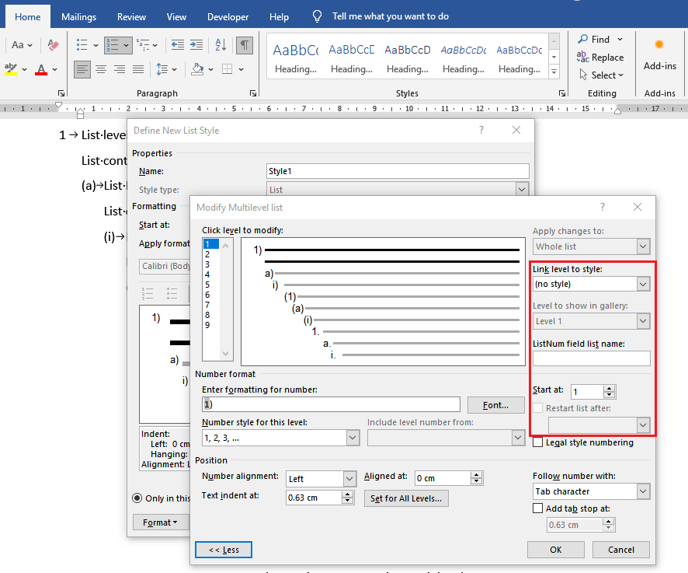Image resolution: width=688 pixels, height=573 pixels.
Task: Click the Clear All Formatting icon
Action: [53, 45]
